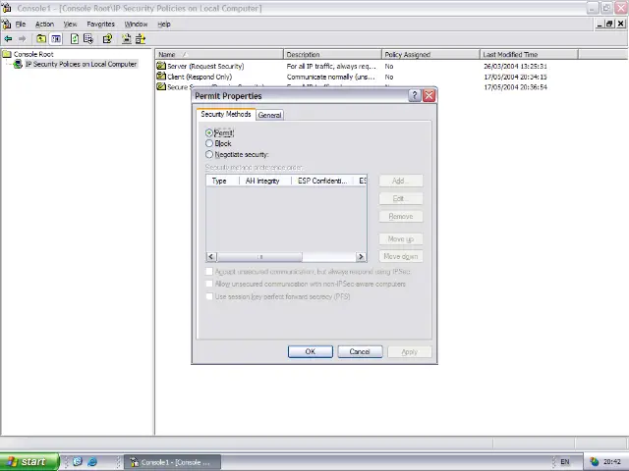
Task: Select the Block radio button
Action: (209, 143)
